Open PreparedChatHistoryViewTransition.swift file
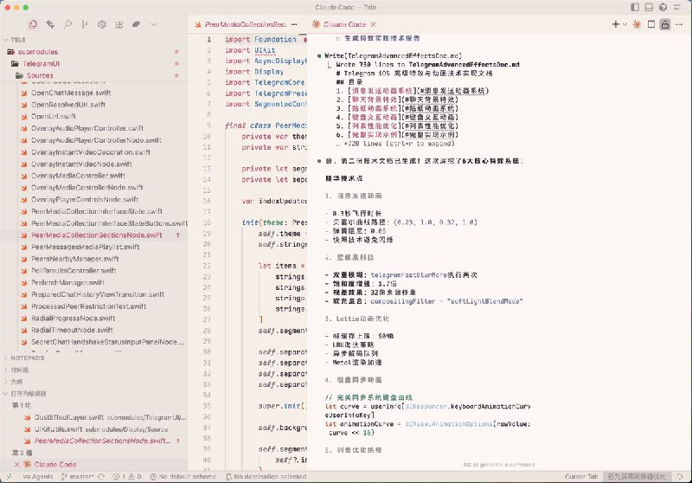 click(x=98, y=294)
